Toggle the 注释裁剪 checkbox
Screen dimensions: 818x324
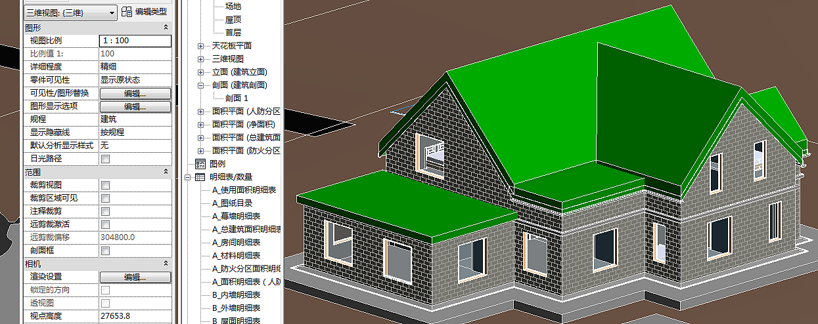tap(105, 211)
